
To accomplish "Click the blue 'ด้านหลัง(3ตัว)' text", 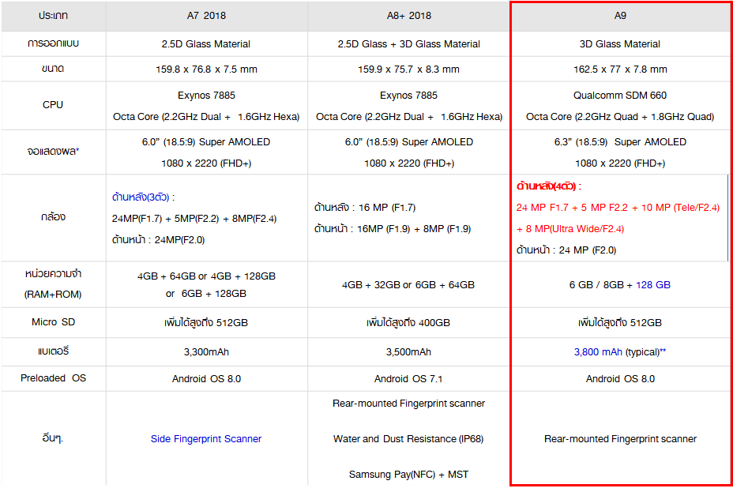I will 141,197.
